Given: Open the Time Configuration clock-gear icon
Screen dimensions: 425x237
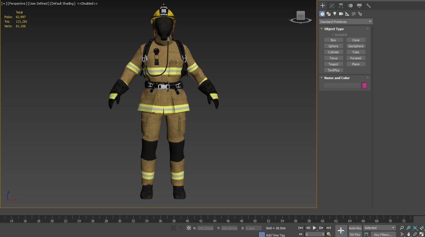Looking at the screenshot, I should click(x=329, y=234).
